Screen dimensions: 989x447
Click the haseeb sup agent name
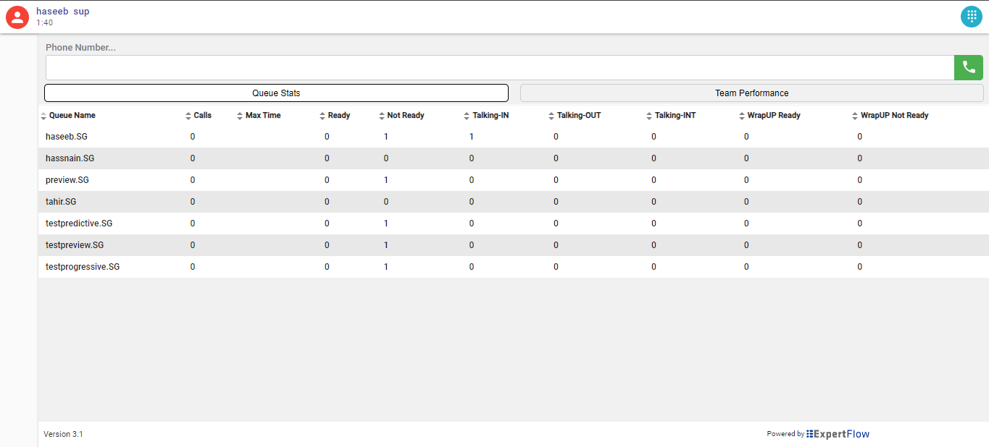63,12
